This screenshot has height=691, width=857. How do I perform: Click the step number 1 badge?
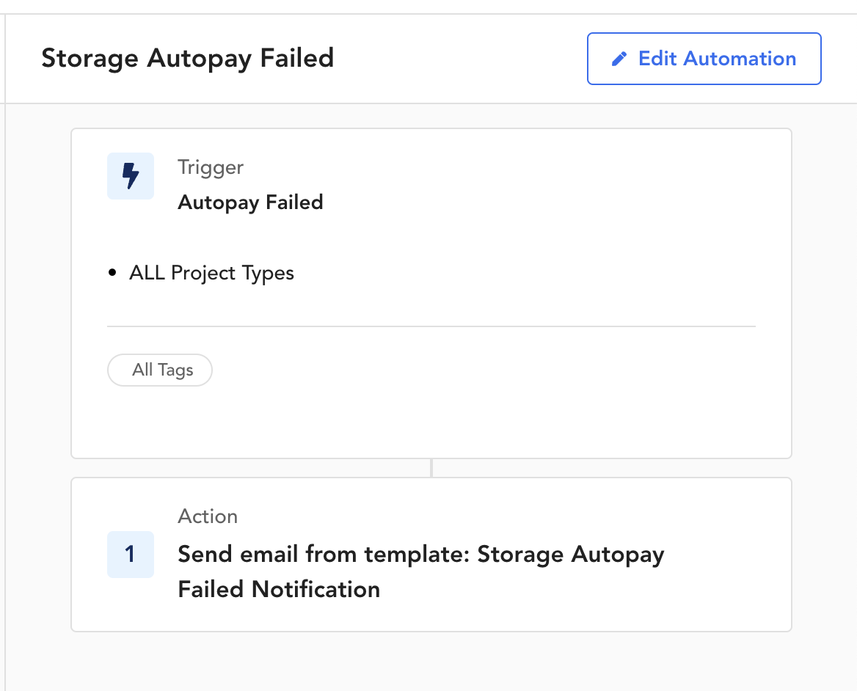(x=131, y=555)
